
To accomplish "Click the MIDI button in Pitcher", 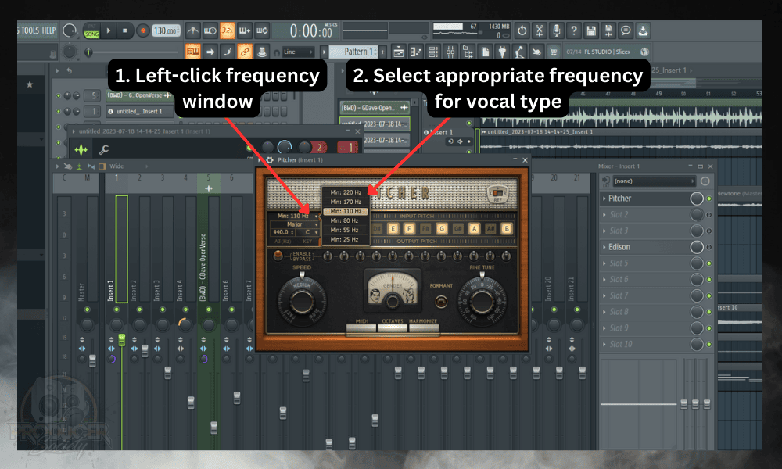I will pos(361,328).
